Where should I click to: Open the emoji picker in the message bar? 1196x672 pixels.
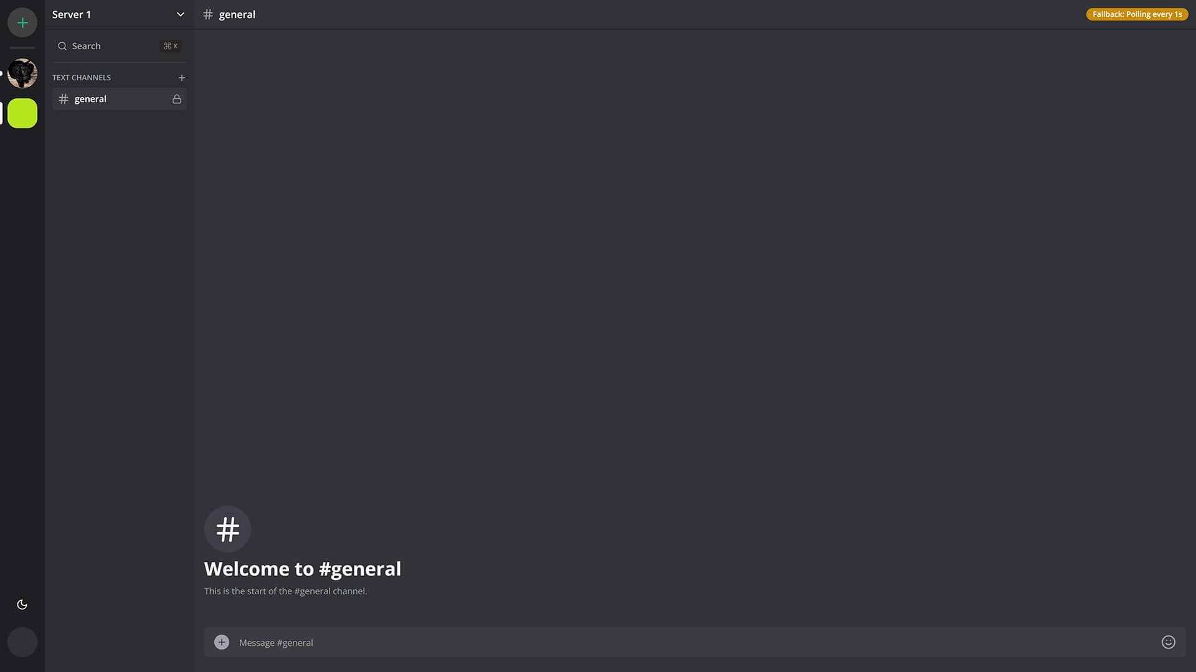point(1168,642)
